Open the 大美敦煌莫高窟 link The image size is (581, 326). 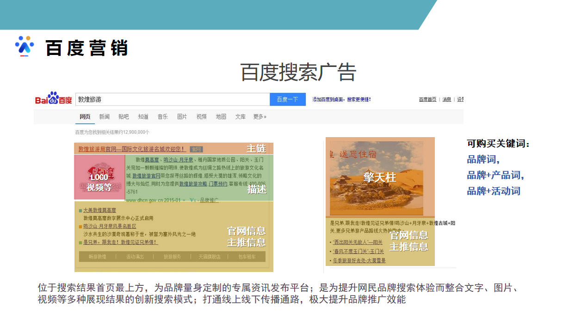100,210
